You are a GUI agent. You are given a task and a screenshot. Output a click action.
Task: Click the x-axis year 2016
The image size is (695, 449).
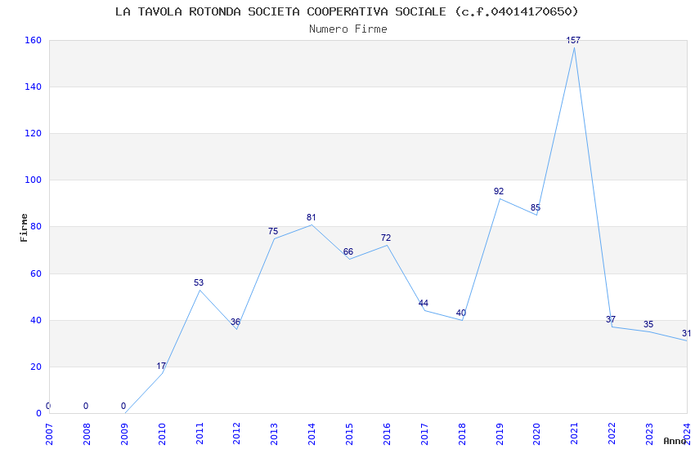[x=387, y=434]
